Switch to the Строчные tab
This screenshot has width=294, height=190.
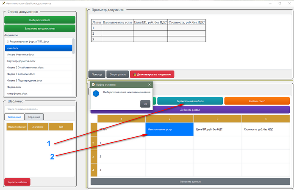pyautogui.click(x=34, y=117)
